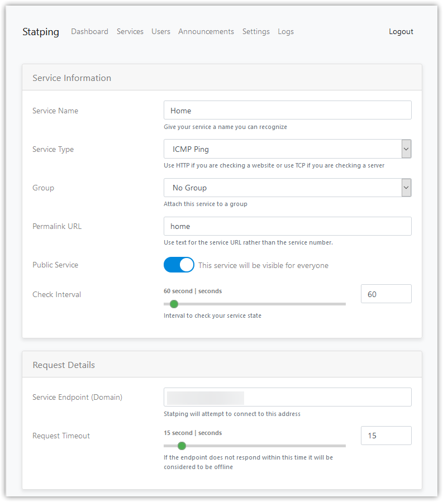This screenshot has width=443, height=502.
Task: Disable the Public Service toggle
Action: pos(179,265)
